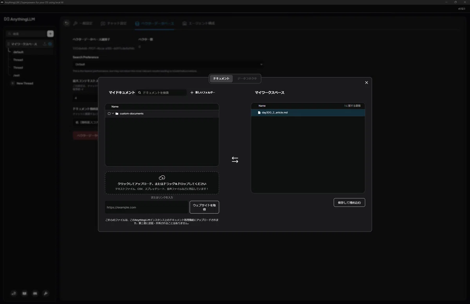470x304 pixels.
Task: Click the plus icon beside 新しいフォルダー
Action: coord(192,93)
